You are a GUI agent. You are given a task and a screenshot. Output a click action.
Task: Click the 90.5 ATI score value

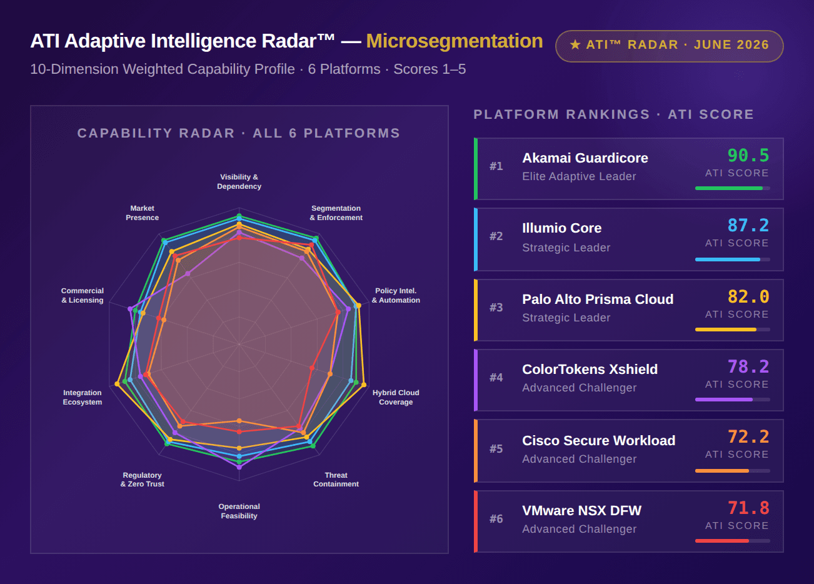pyautogui.click(x=748, y=155)
